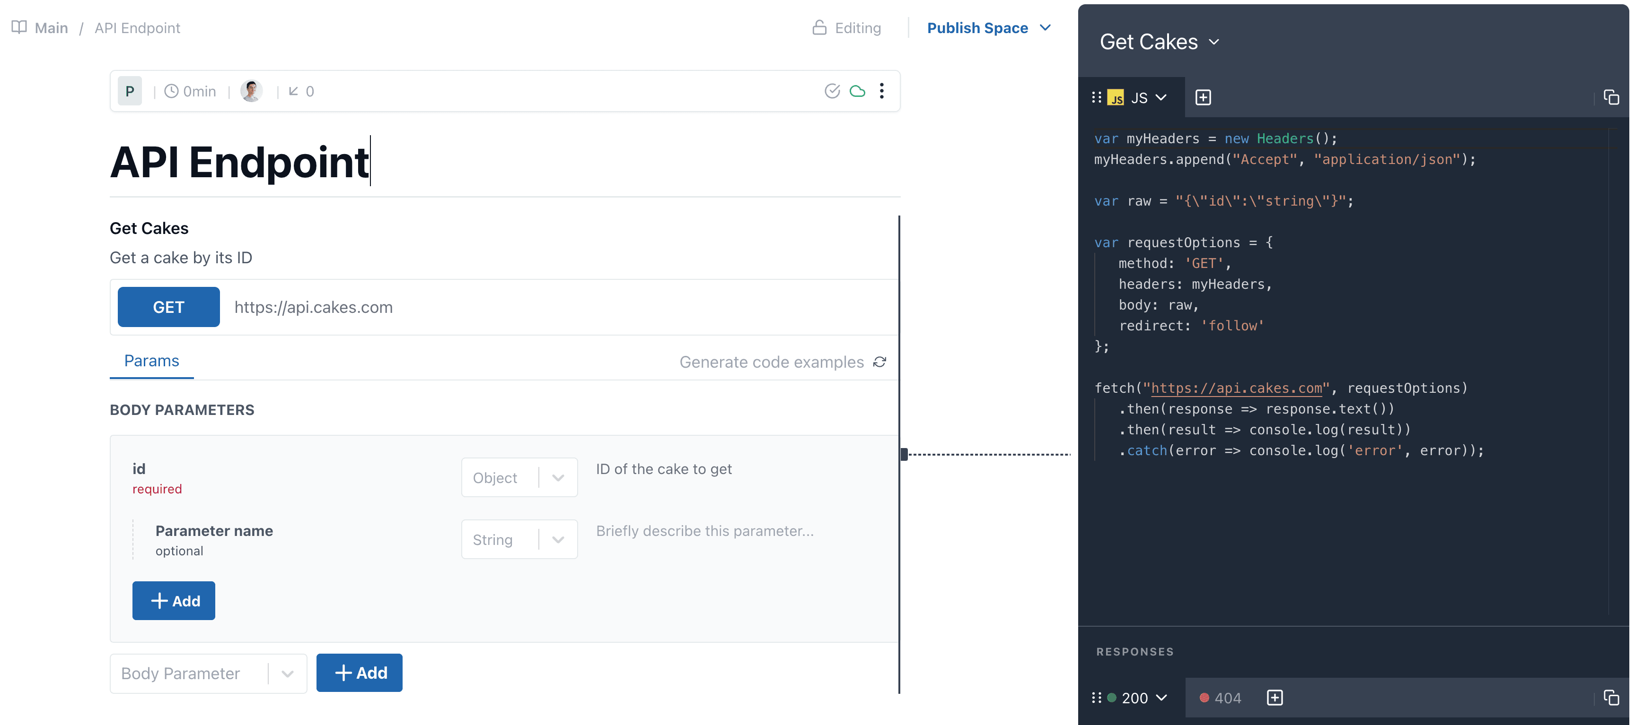Image resolution: width=1635 pixels, height=725 pixels.
Task: Click the 'var myHeaders' code line
Action: click(x=1215, y=139)
